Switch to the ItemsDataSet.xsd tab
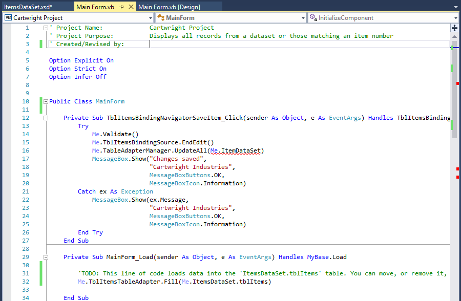This screenshot has height=301, width=461. 28,7
